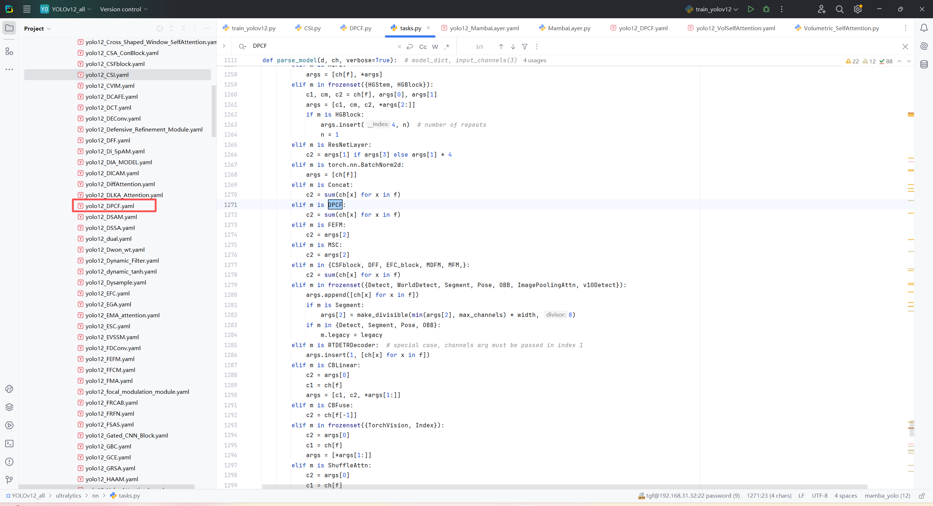The image size is (933, 506).
Task: Open the Python Packages tool window
Action: point(9,407)
